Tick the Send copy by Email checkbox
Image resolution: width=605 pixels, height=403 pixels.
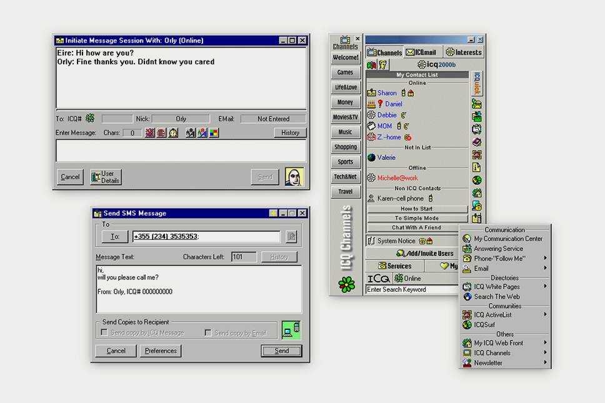tap(208, 333)
